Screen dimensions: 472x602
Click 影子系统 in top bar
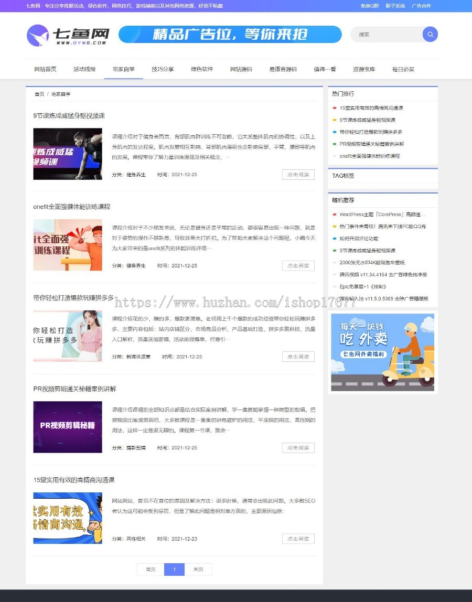click(395, 6)
